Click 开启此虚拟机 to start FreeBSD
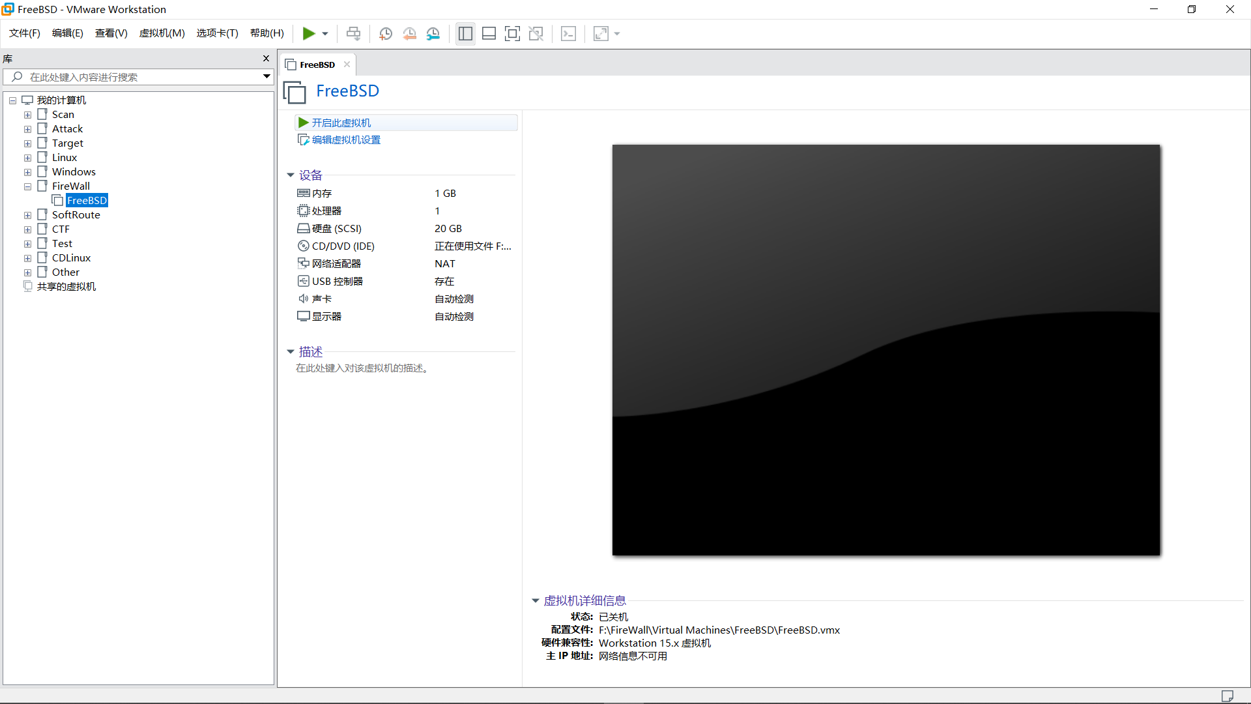This screenshot has height=704, width=1251. point(342,123)
